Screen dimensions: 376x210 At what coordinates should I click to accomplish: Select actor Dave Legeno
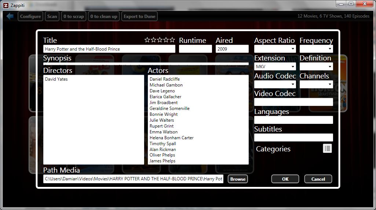pos(162,91)
